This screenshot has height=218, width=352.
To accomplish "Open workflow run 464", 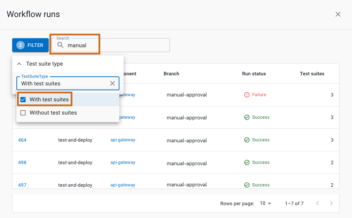I will [22, 140].
